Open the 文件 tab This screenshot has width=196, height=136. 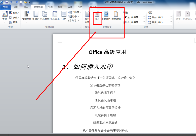point(5,7)
